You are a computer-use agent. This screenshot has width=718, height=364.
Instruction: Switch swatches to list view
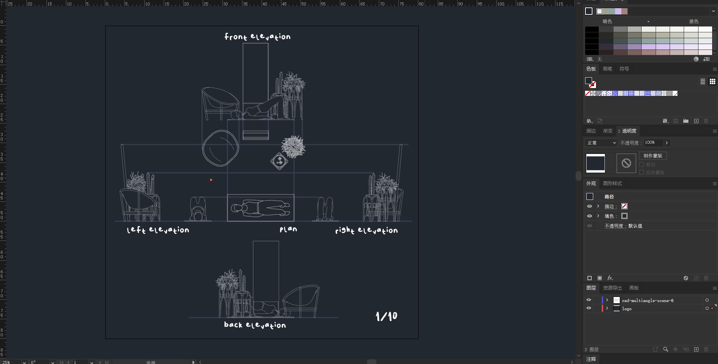pyautogui.click(x=702, y=81)
